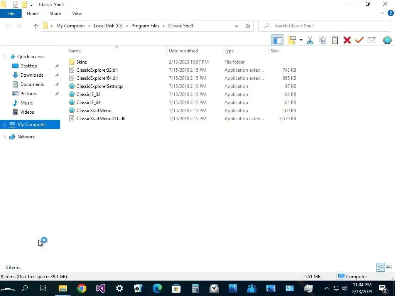395x296 pixels.
Task: Select the Skins folder
Action: point(81,62)
